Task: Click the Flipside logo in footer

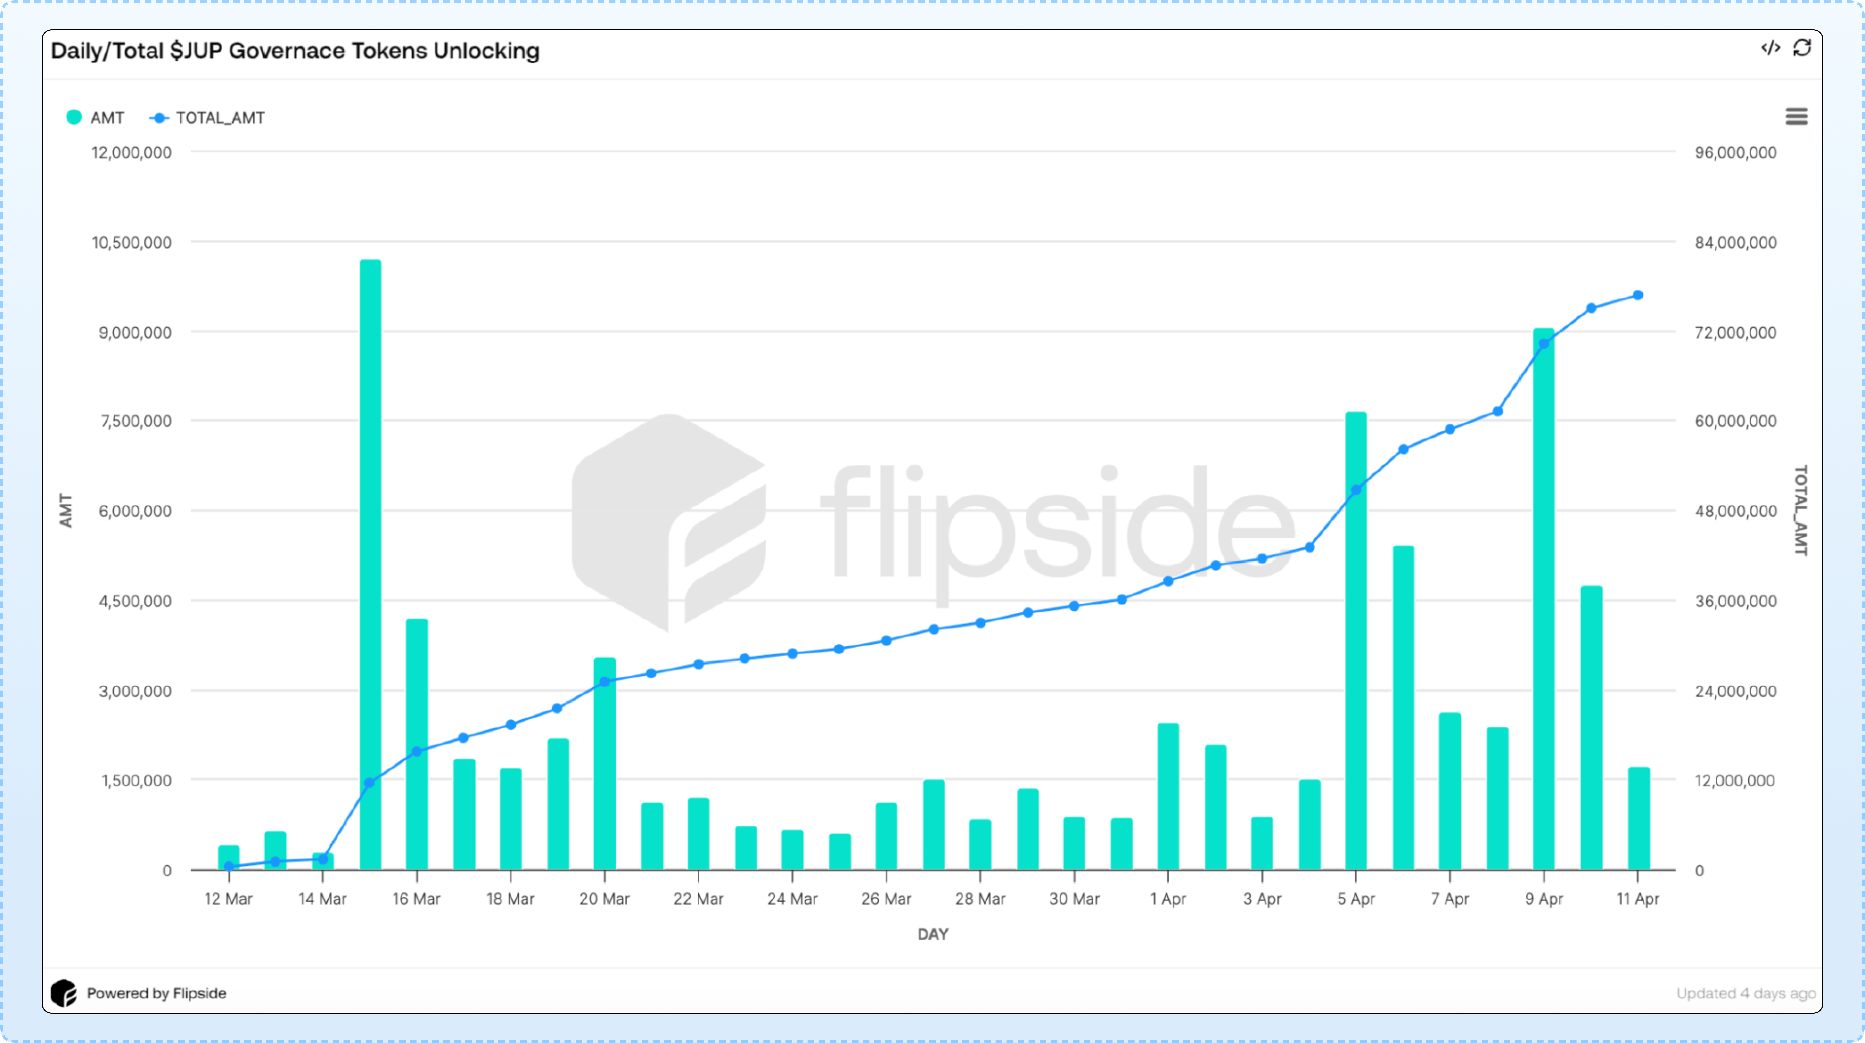Action: (x=64, y=993)
